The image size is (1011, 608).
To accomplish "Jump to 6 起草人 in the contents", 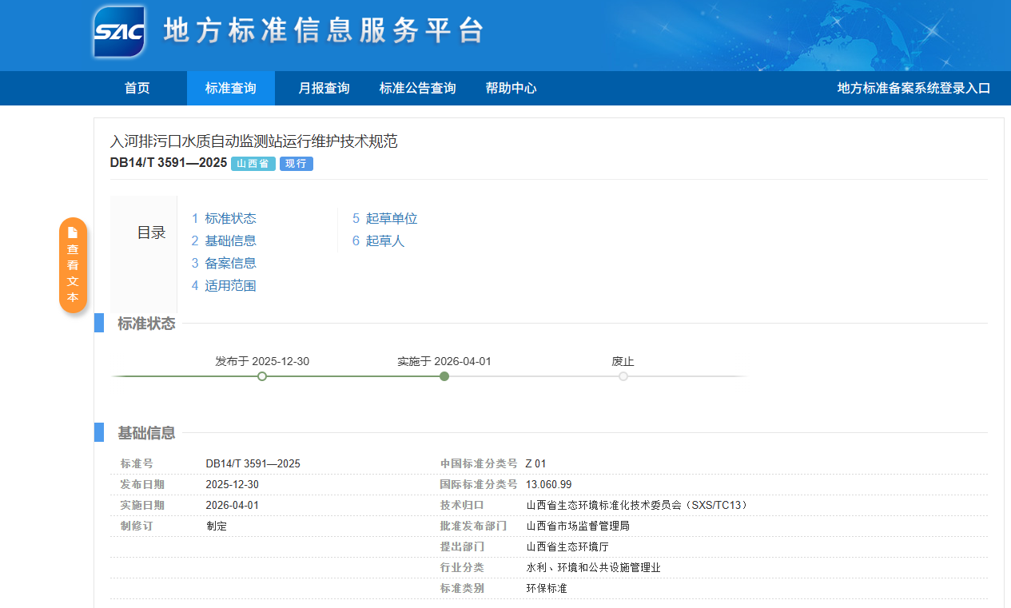I will 378,240.
